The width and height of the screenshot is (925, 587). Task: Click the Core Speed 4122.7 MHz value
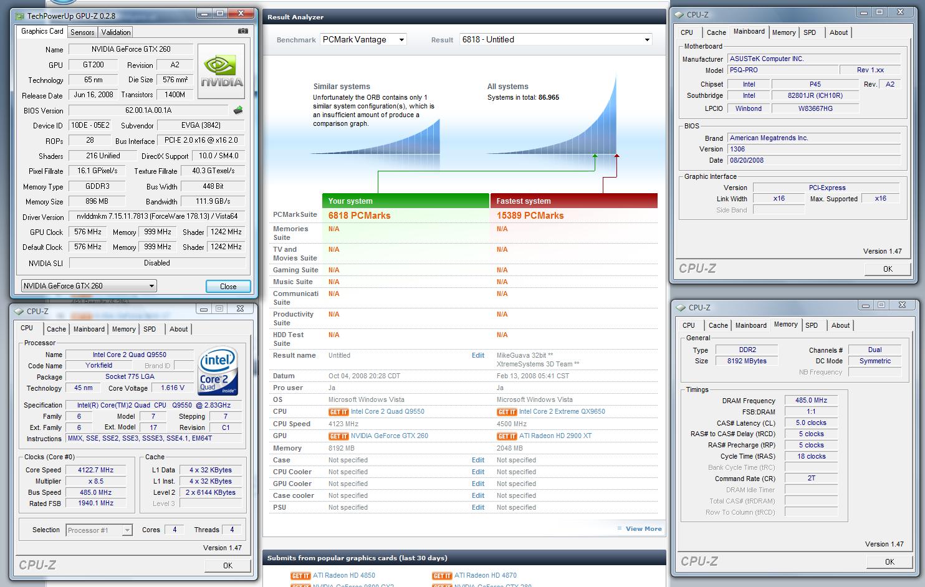96,470
